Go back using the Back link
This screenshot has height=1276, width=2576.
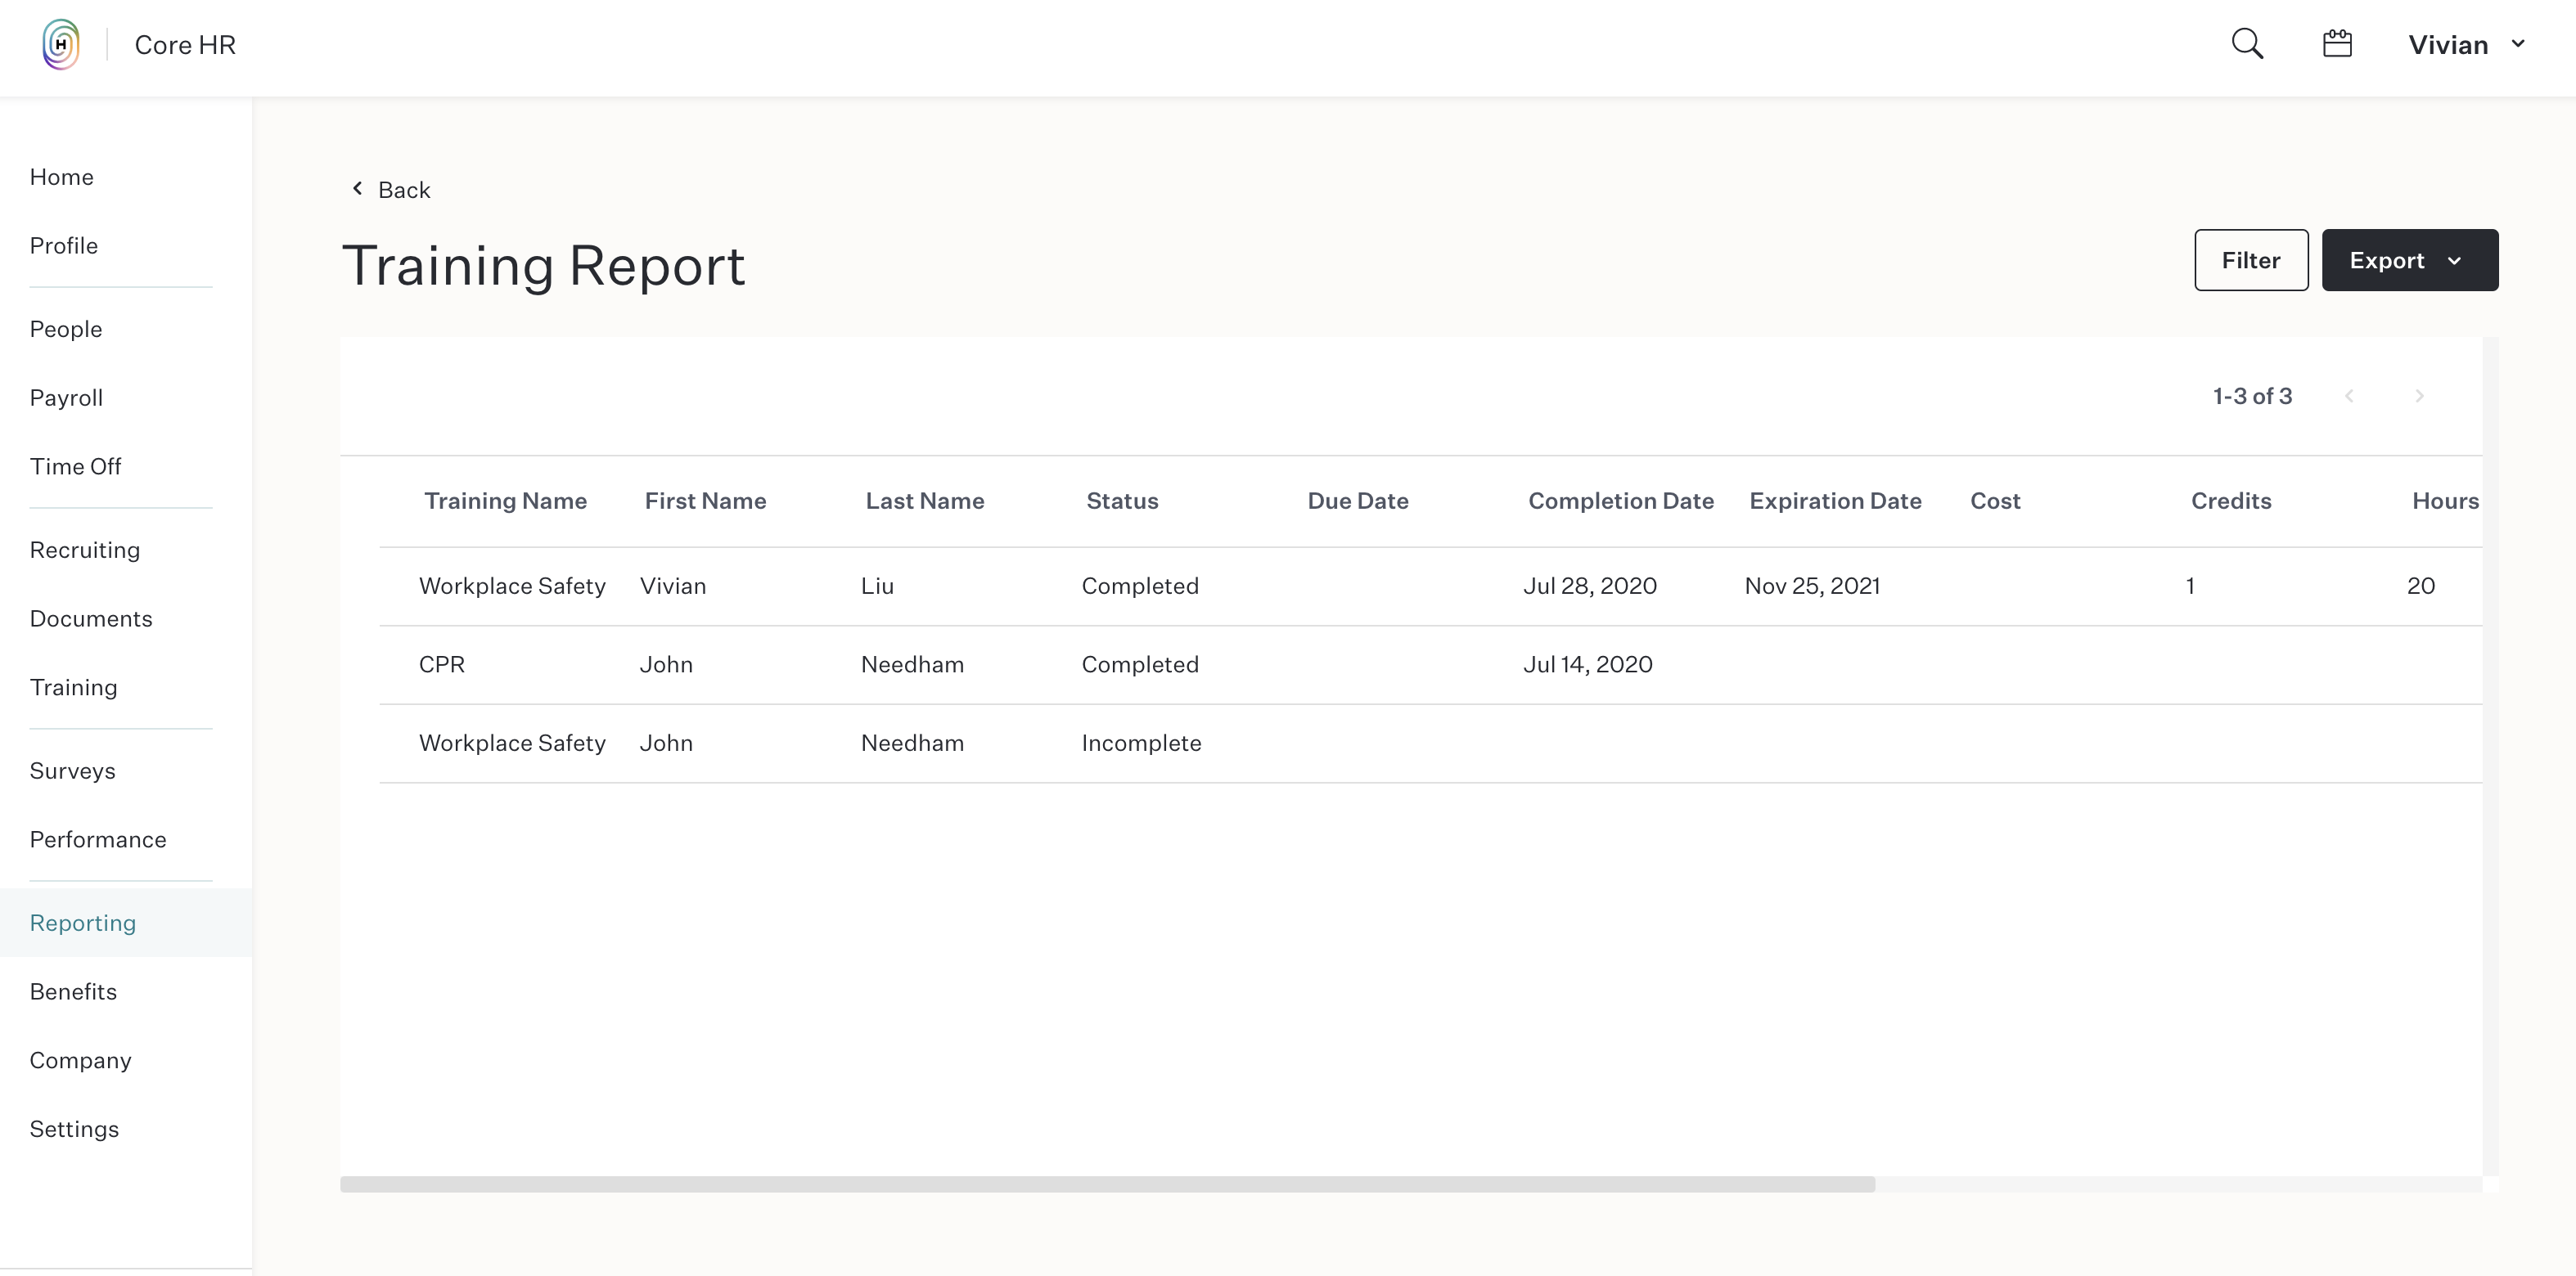click(x=391, y=190)
